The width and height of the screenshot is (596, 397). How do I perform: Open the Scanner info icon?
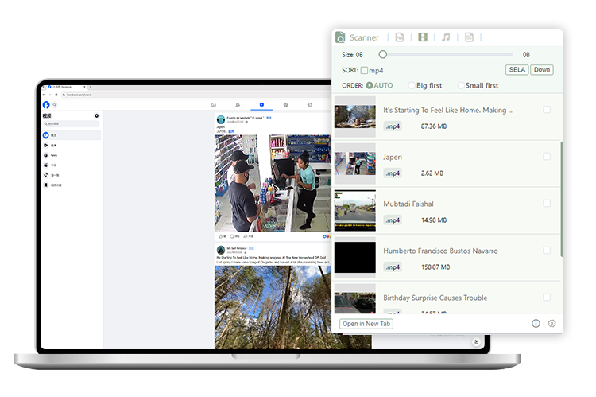pyautogui.click(x=536, y=324)
